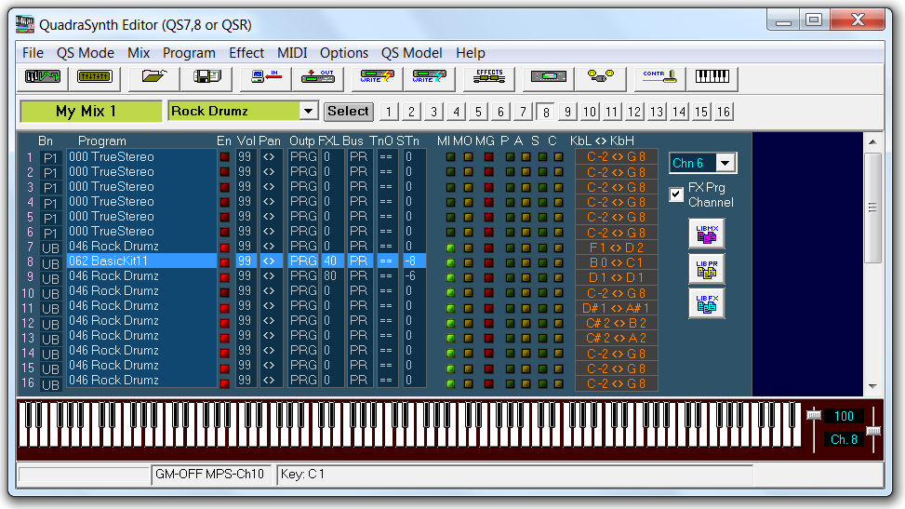Open the LIB PR program library
905x509 pixels.
(706, 269)
